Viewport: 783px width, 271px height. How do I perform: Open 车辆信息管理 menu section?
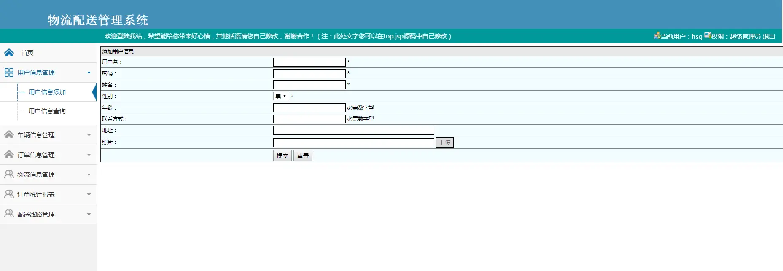(48, 135)
